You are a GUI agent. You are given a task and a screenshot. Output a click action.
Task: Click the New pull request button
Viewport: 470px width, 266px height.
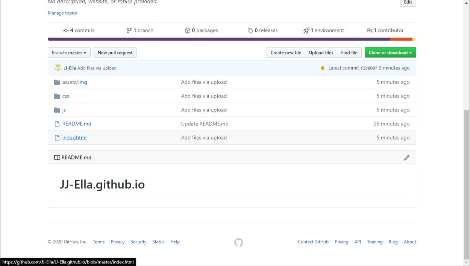115,53
